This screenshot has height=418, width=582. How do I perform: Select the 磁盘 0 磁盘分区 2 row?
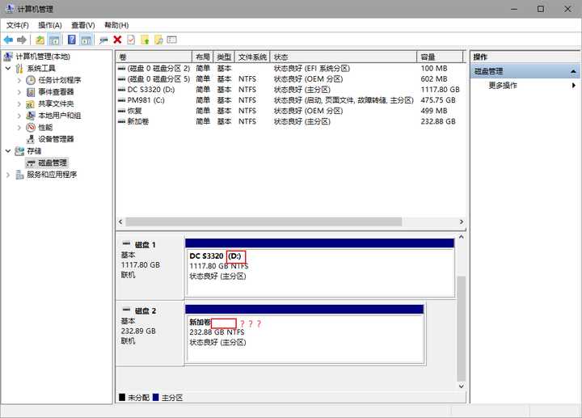291,68
